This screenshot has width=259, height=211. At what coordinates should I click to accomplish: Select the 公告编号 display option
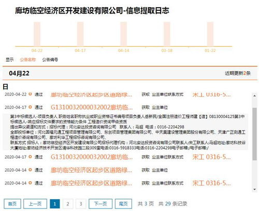50,60
